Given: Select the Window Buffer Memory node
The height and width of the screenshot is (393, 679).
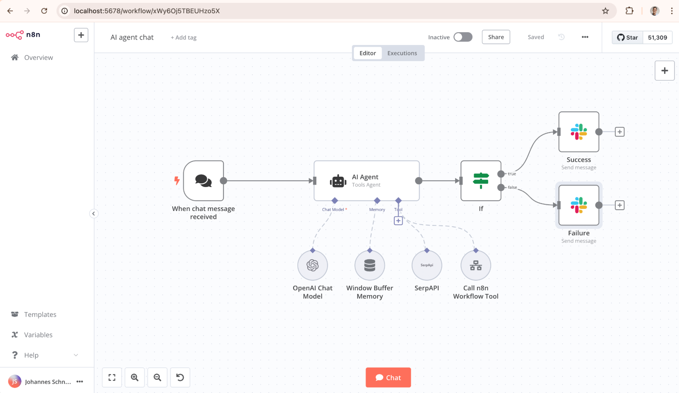Looking at the screenshot, I should coord(370,265).
